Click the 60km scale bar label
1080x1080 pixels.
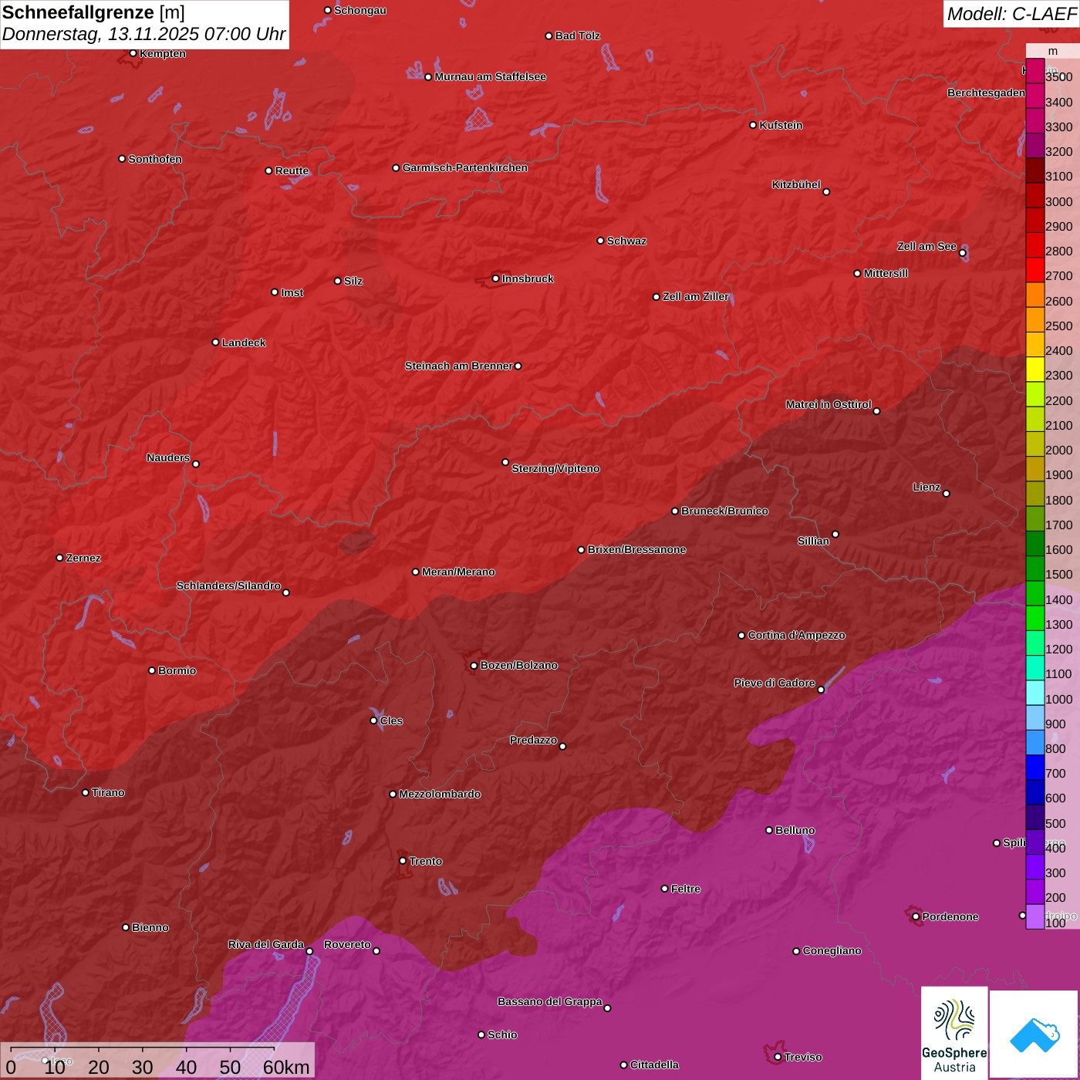pos(286,1068)
